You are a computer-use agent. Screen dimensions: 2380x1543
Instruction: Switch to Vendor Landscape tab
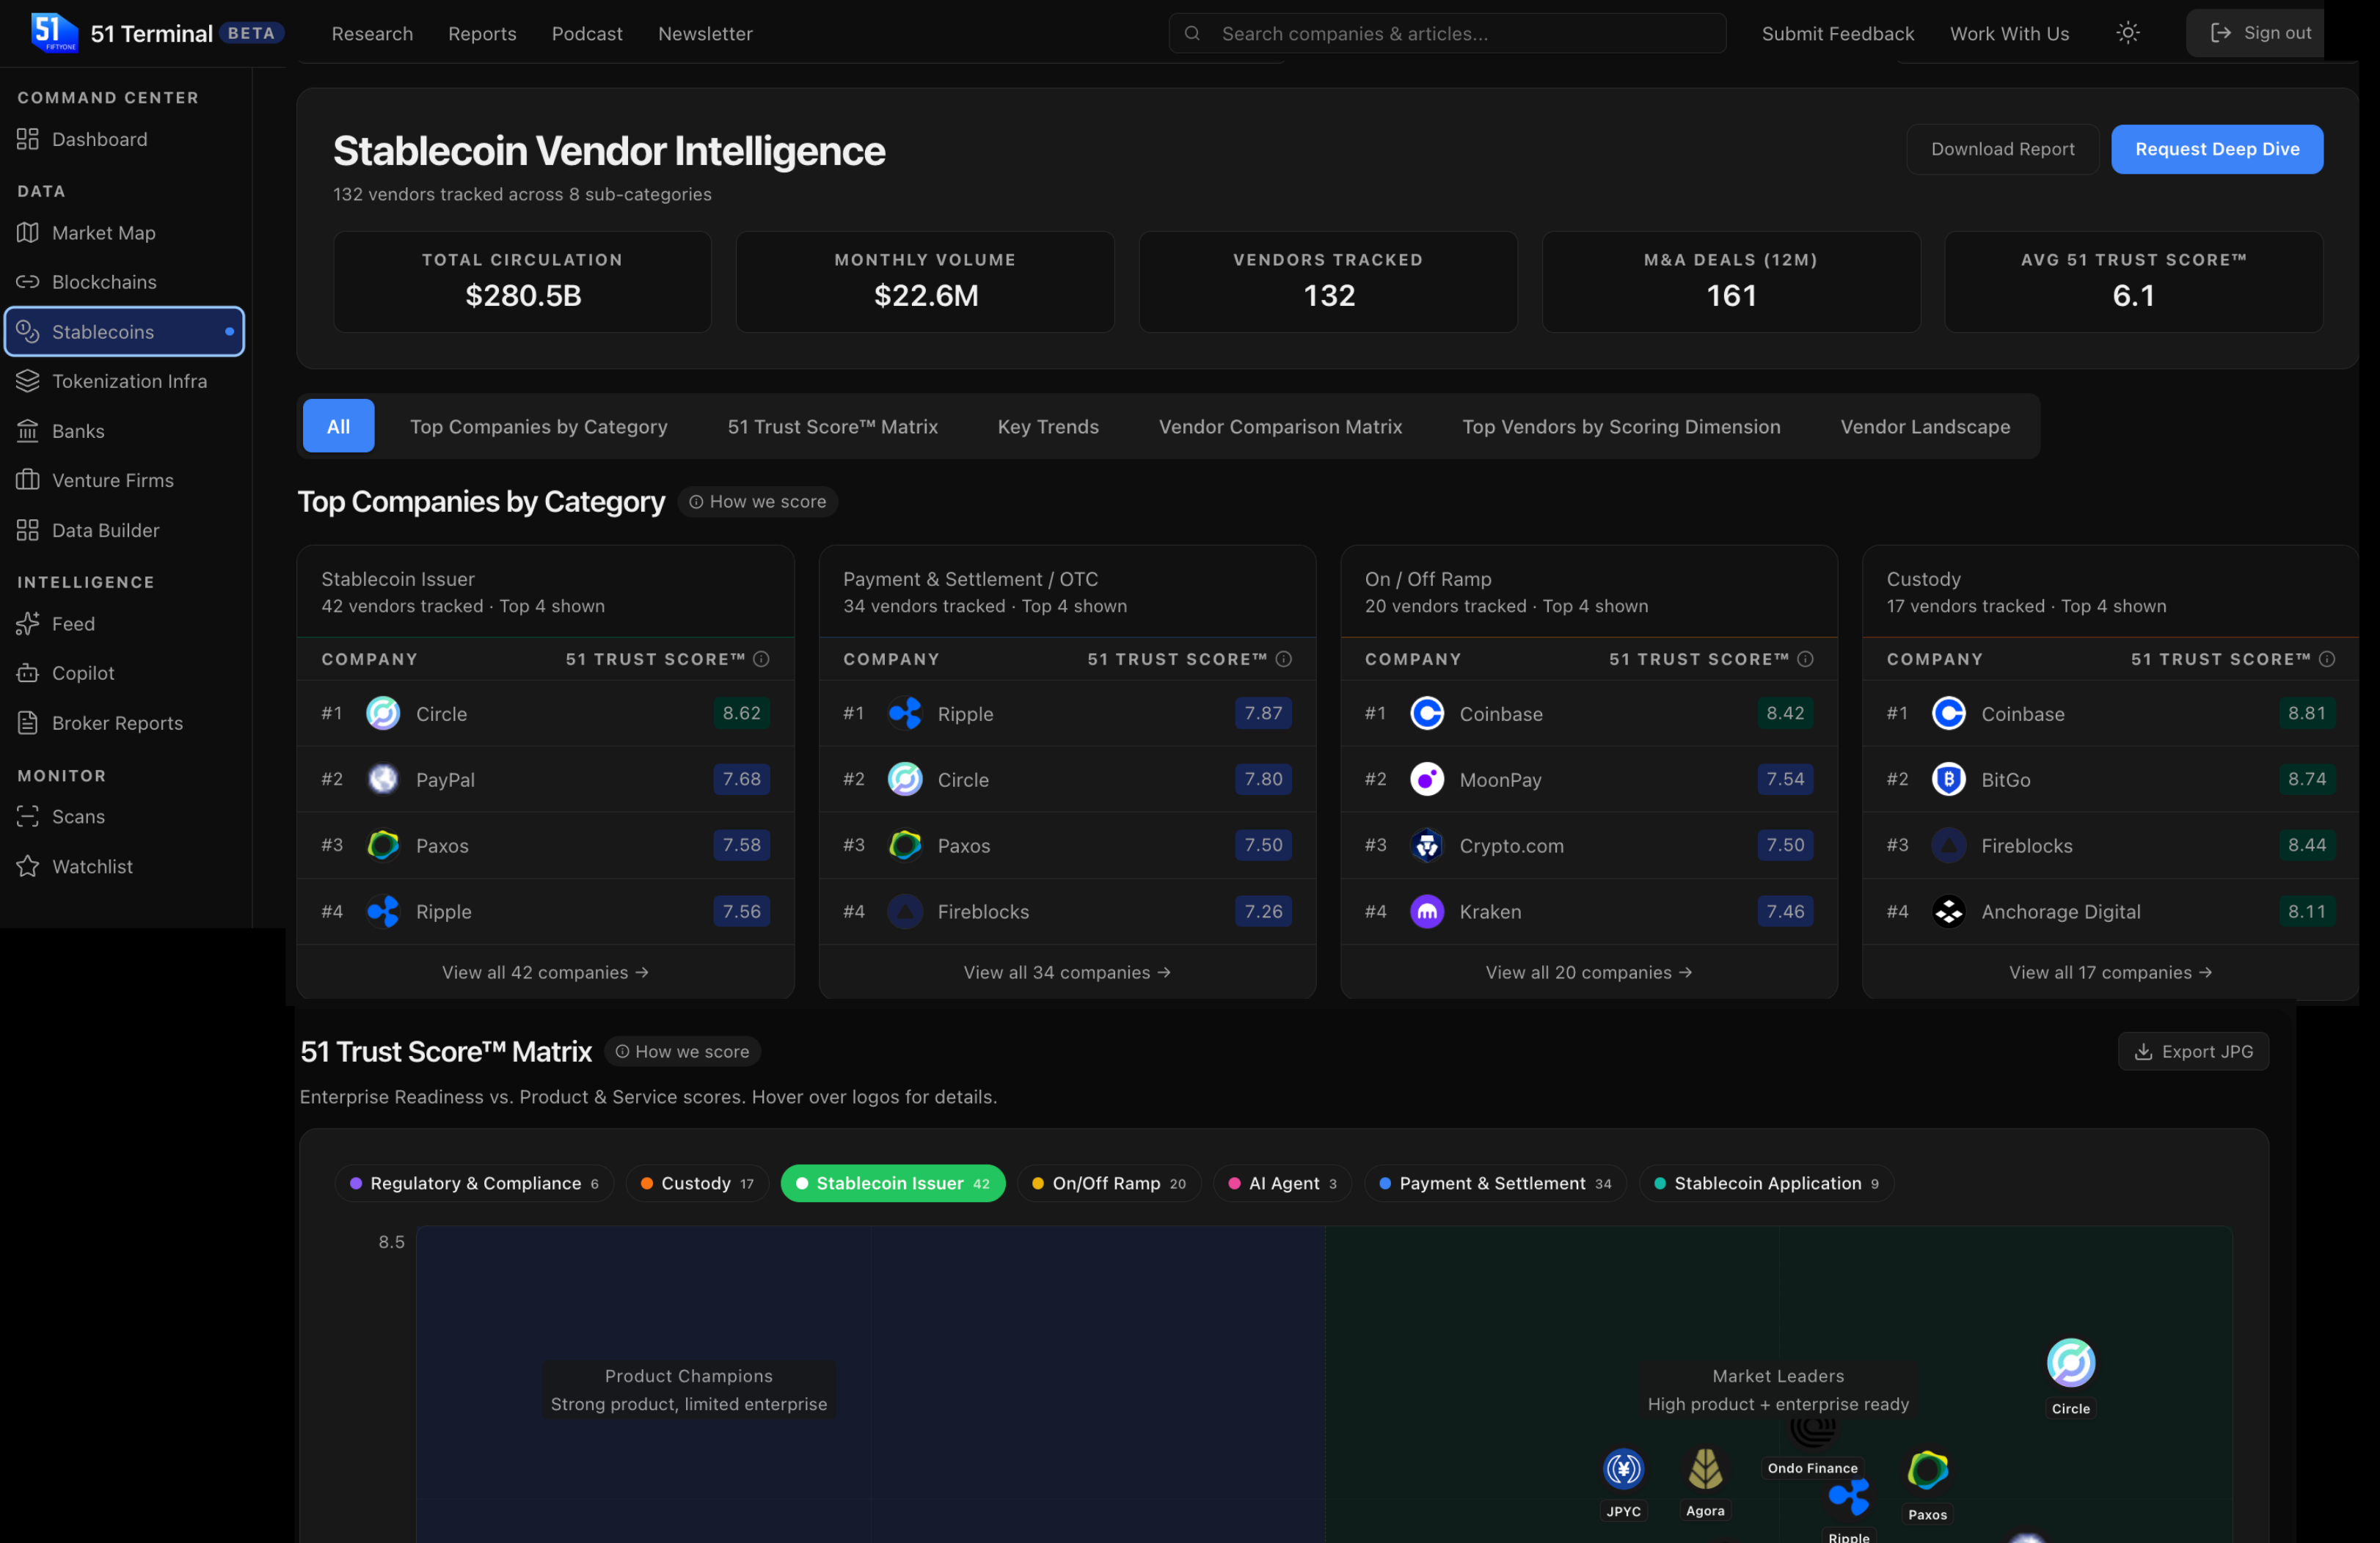click(1925, 426)
